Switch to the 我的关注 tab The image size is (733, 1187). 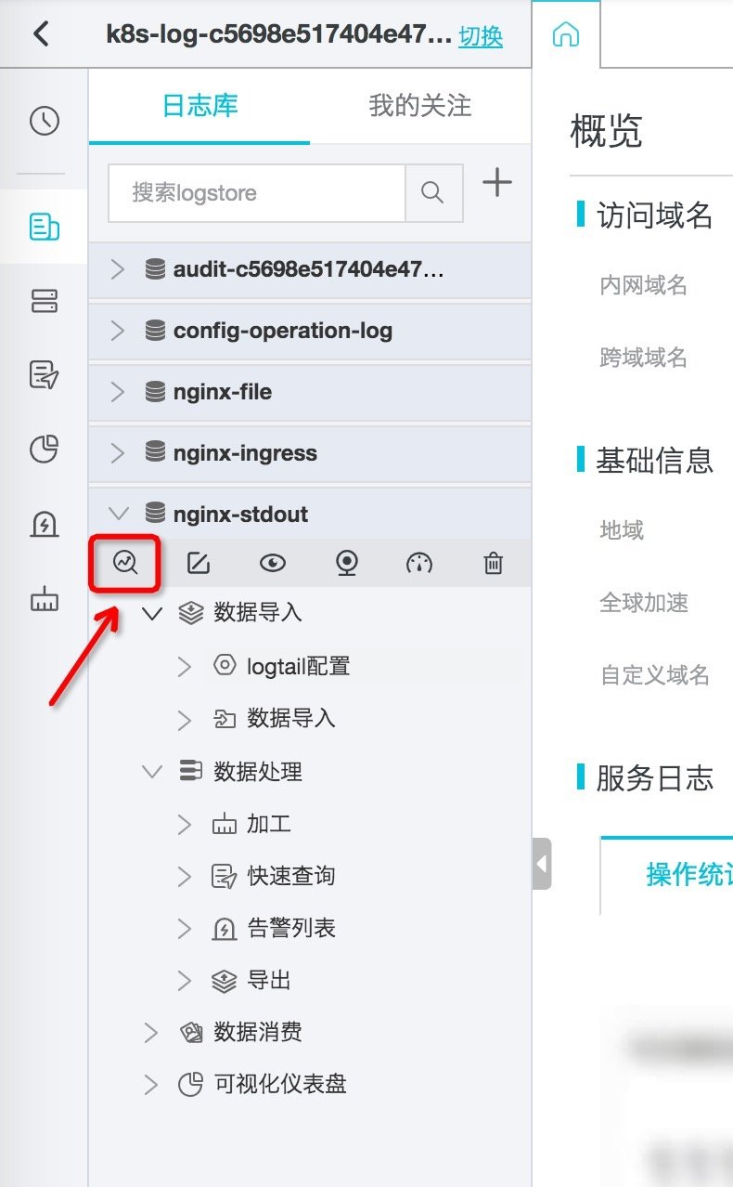pyautogui.click(x=420, y=105)
